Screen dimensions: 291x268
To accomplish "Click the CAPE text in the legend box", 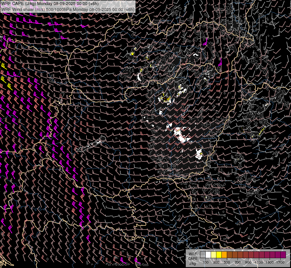I will pos(193,259).
